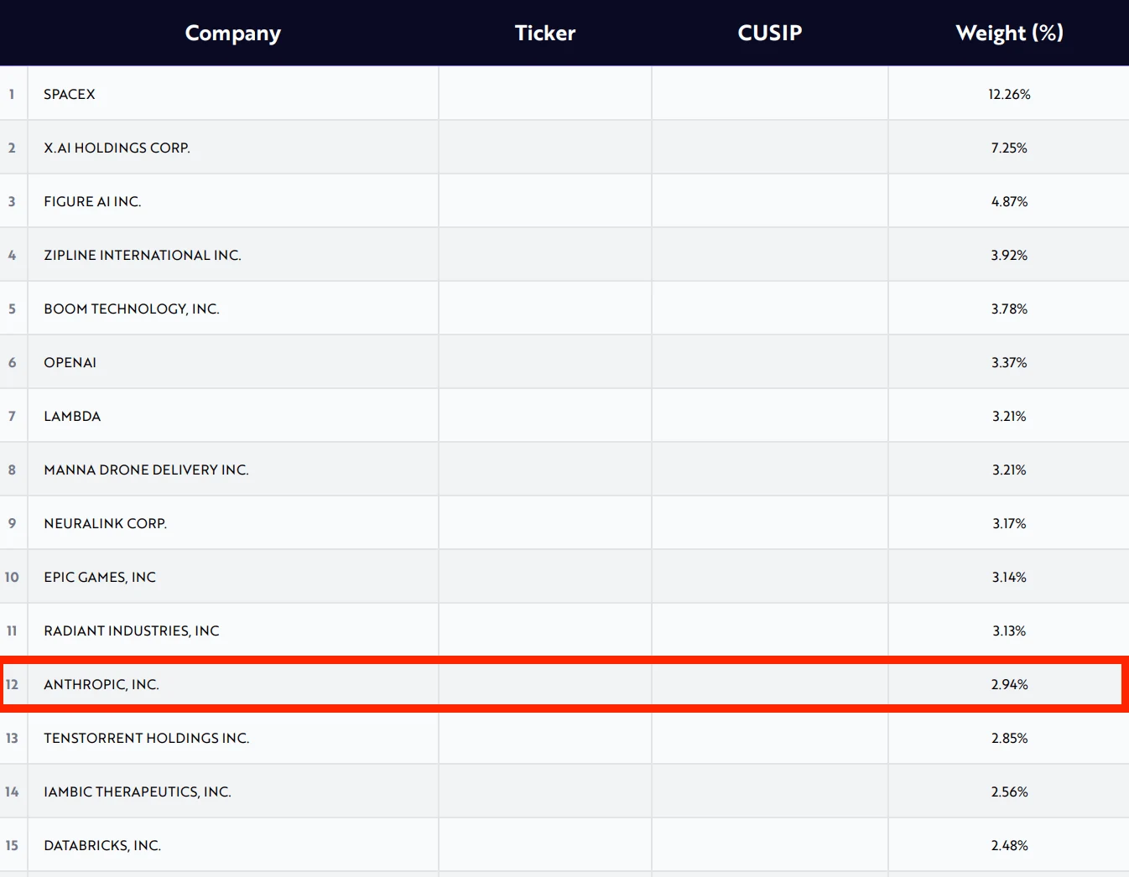The height and width of the screenshot is (877, 1129).
Task: Select the DATABRICKS, INC. entry
Action: (102, 845)
